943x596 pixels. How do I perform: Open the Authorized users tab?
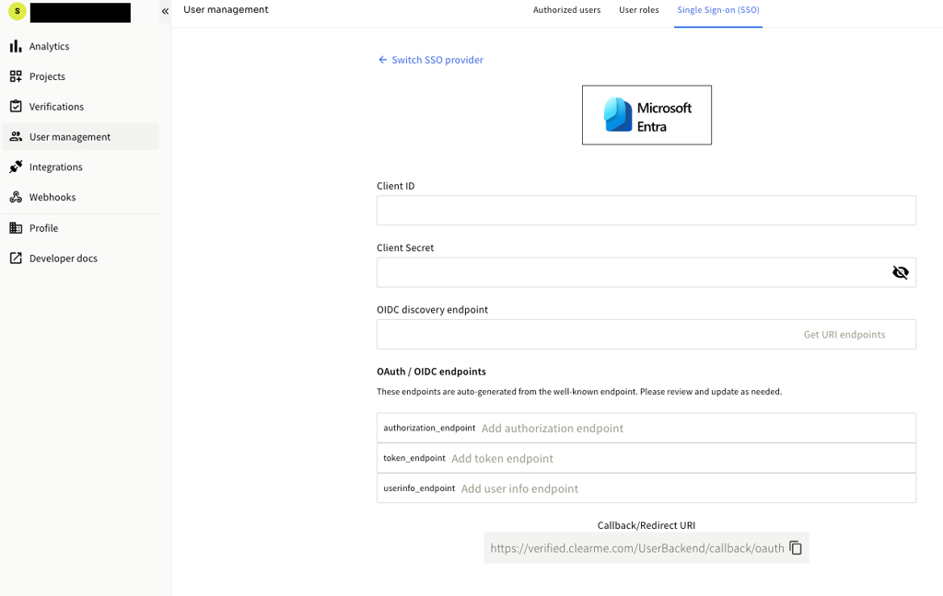click(x=566, y=10)
